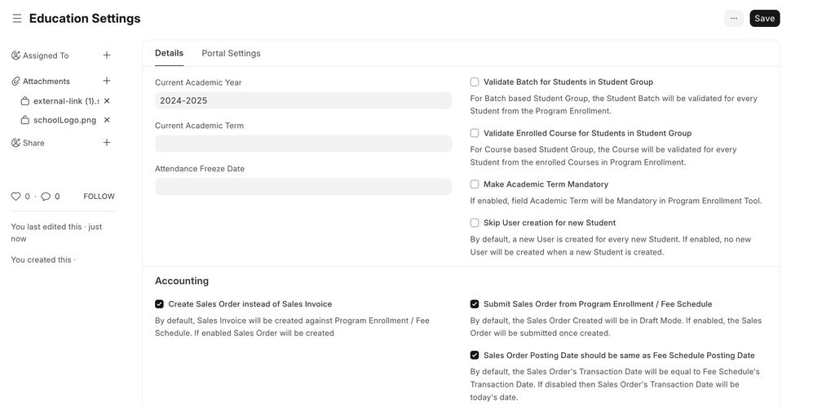This screenshot has height=407, width=835.
Task: Open the Current Academic Year dropdown field
Action: point(303,100)
